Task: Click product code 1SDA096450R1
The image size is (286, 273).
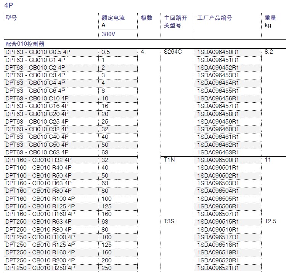Action: (x=218, y=52)
